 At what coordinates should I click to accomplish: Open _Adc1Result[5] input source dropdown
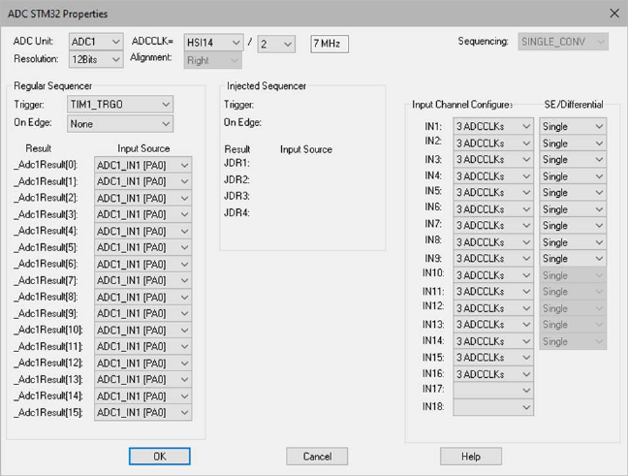[x=143, y=247]
